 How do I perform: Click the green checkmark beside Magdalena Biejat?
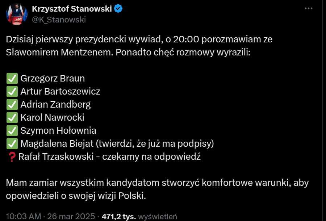pyautogui.click(x=12, y=144)
